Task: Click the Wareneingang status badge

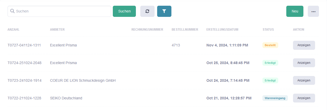Action: (x=275, y=98)
